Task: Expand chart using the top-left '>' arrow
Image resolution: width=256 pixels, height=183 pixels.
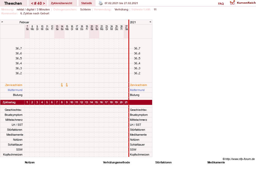Action: (x=2, y=22)
